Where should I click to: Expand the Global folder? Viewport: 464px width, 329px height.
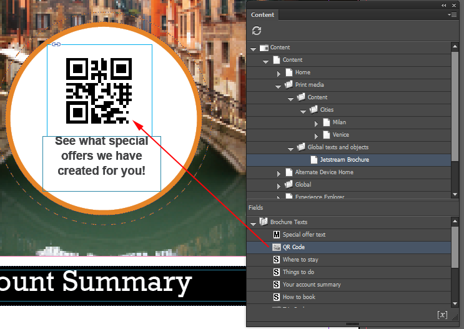[x=279, y=186]
